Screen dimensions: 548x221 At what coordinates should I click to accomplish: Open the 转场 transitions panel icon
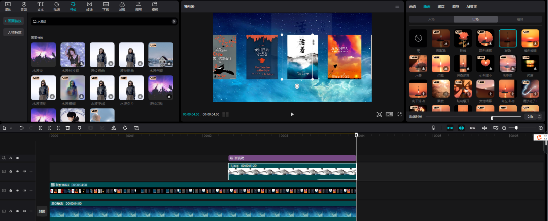(x=89, y=6)
